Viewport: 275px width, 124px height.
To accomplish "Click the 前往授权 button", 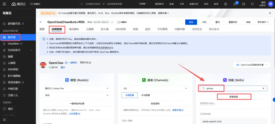I will point(155,103).
